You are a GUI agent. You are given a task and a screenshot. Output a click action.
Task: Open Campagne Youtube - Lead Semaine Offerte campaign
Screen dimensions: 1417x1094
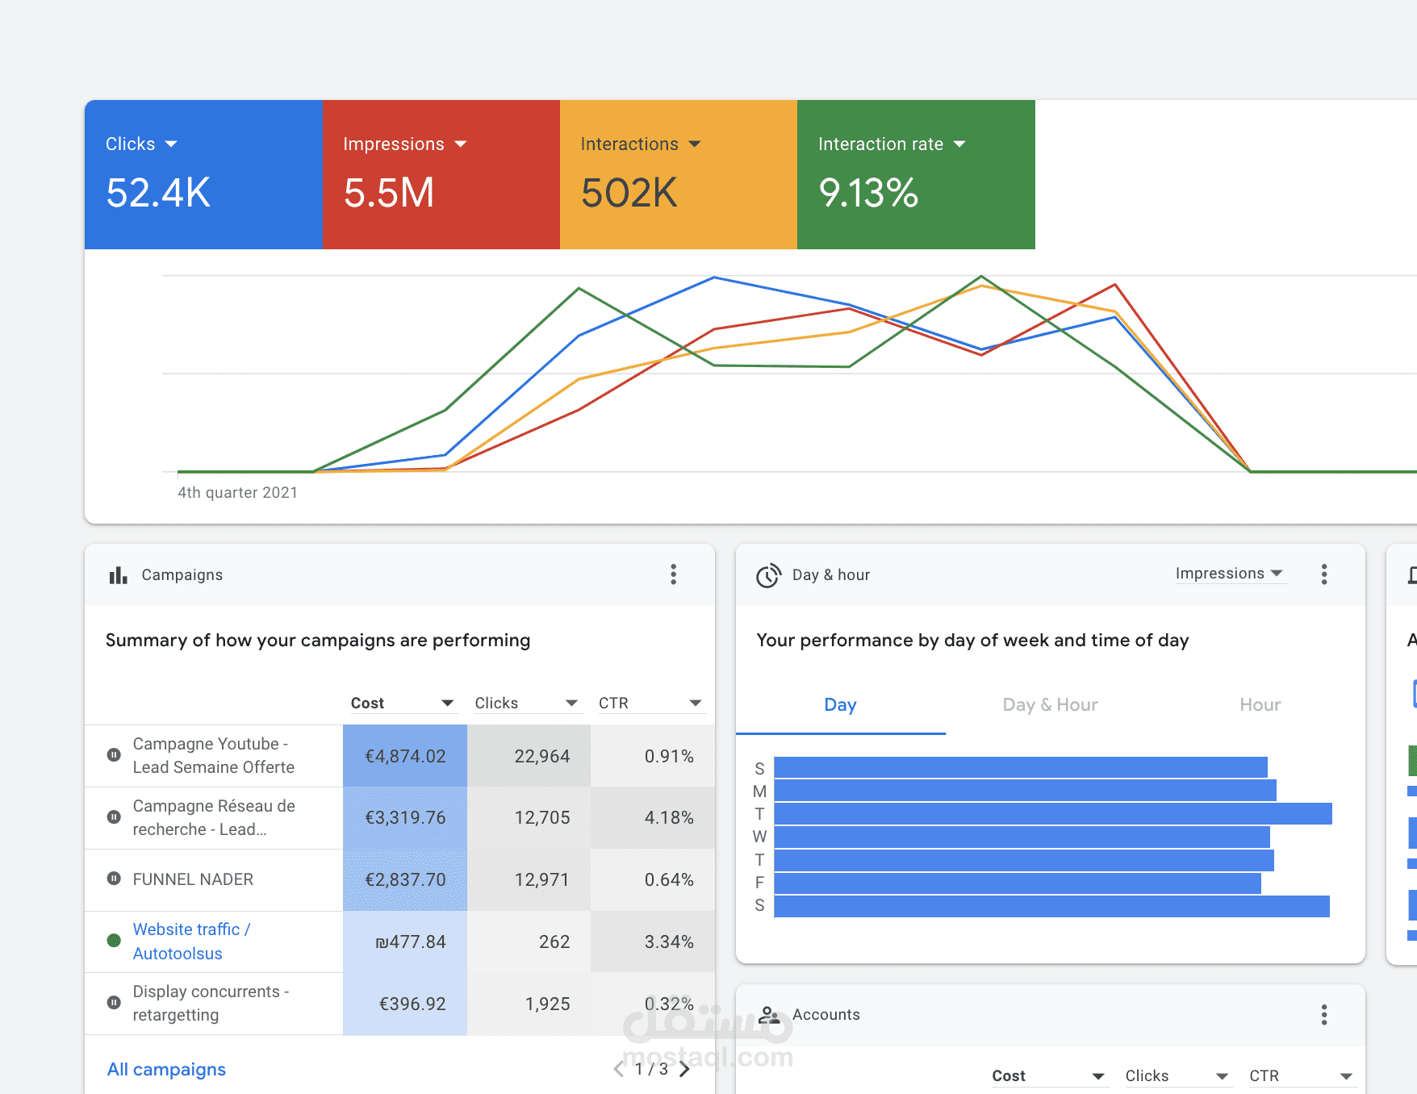pyautogui.click(x=214, y=755)
